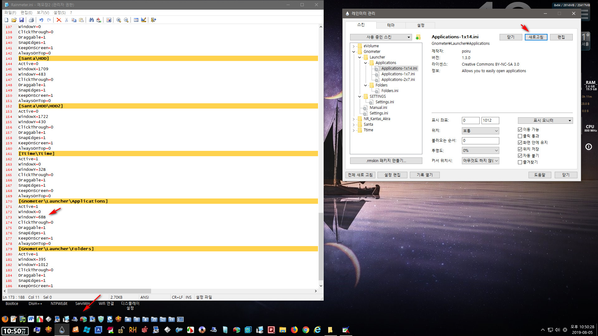Screen dimensions: 598x336
Task: Open the 보기(V) menu in Notepad2
Action: (x=43, y=12)
